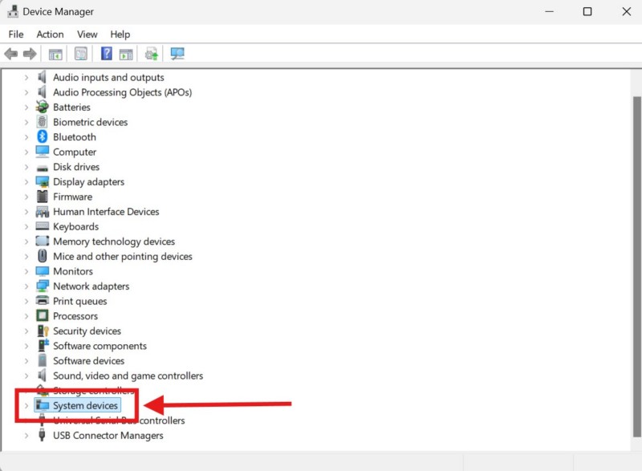Viewport: 642px width, 471px height.
Task: Click the Bluetooth icon in device list
Action: tap(43, 137)
